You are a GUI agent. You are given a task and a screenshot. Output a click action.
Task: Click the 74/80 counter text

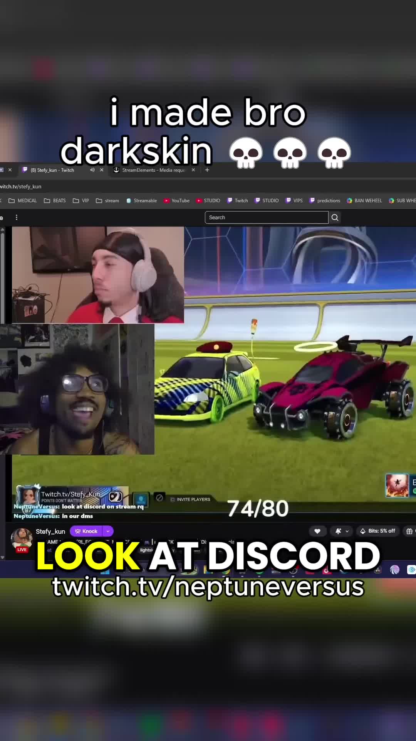click(x=258, y=508)
